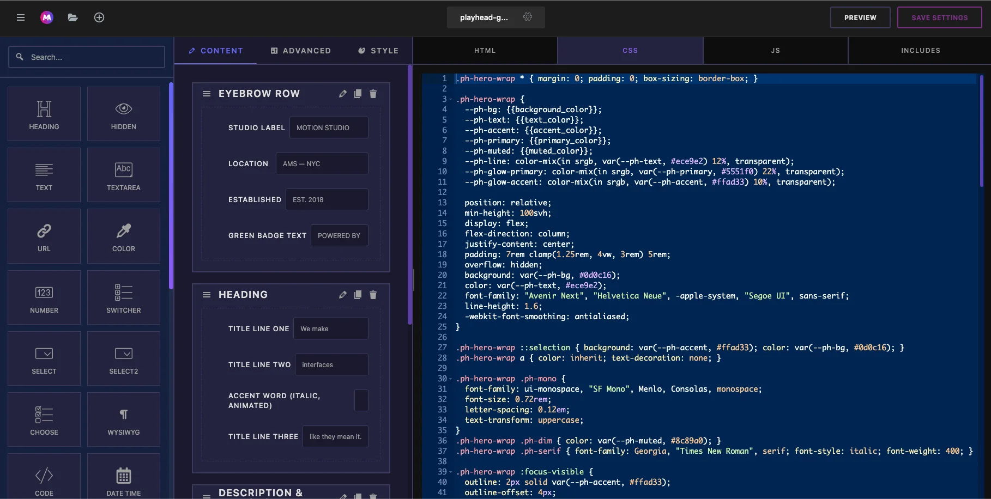
Task: Delete the Heading section
Action: click(x=373, y=295)
